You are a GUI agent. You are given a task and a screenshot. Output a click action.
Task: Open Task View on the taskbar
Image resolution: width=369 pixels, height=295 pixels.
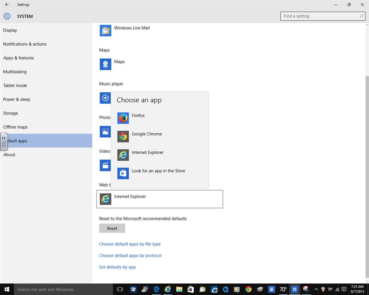click(120, 289)
